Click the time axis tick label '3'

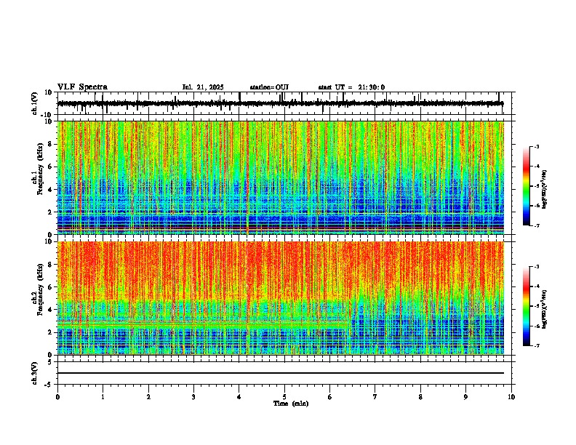point(193,397)
